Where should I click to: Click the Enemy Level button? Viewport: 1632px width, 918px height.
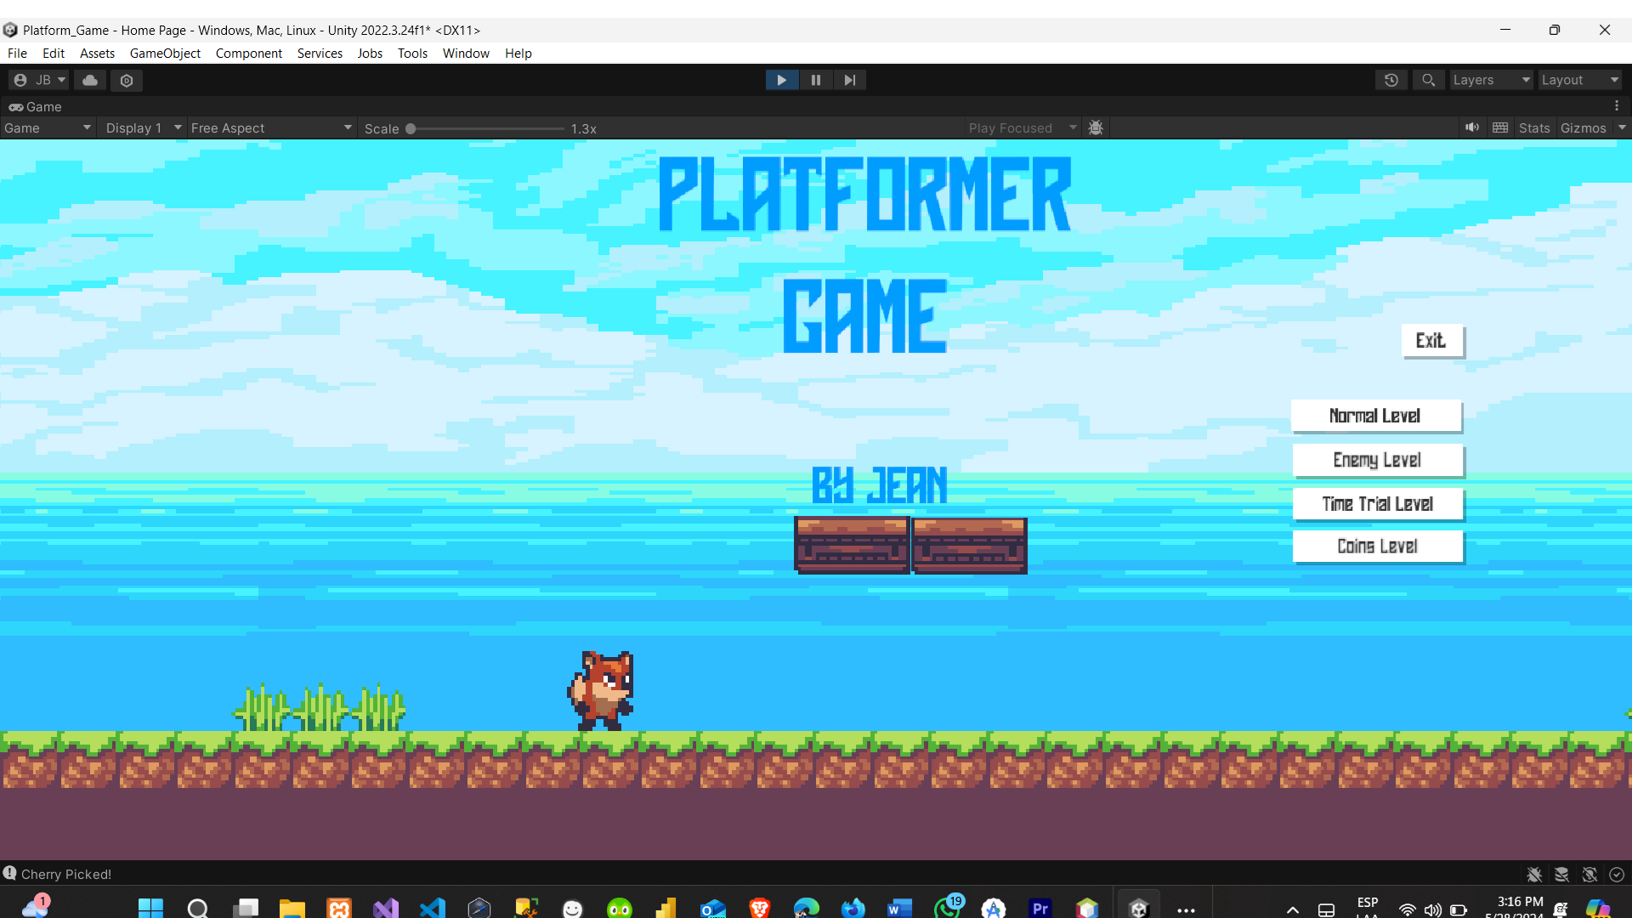click(x=1378, y=461)
